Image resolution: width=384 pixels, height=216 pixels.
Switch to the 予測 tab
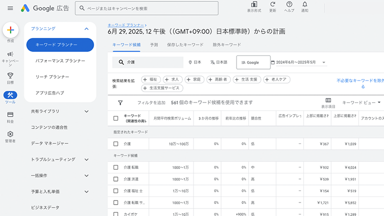tap(154, 45)
